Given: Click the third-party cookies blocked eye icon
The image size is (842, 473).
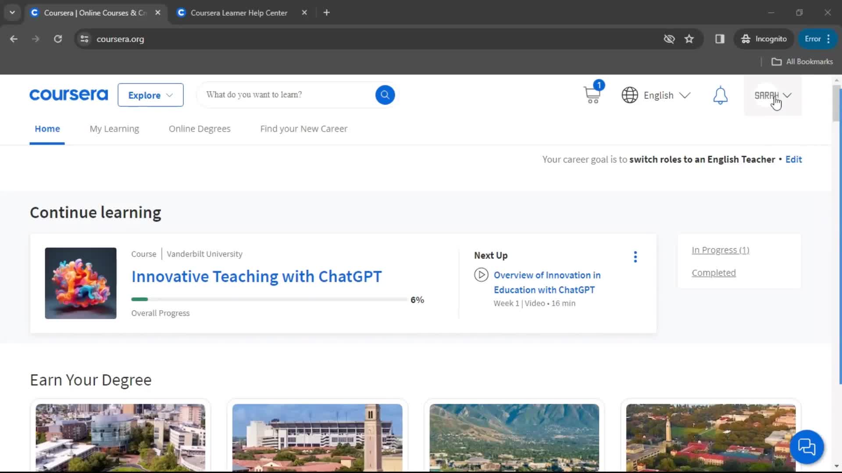Looking at the screenshot, I should (x=669, y=39).
